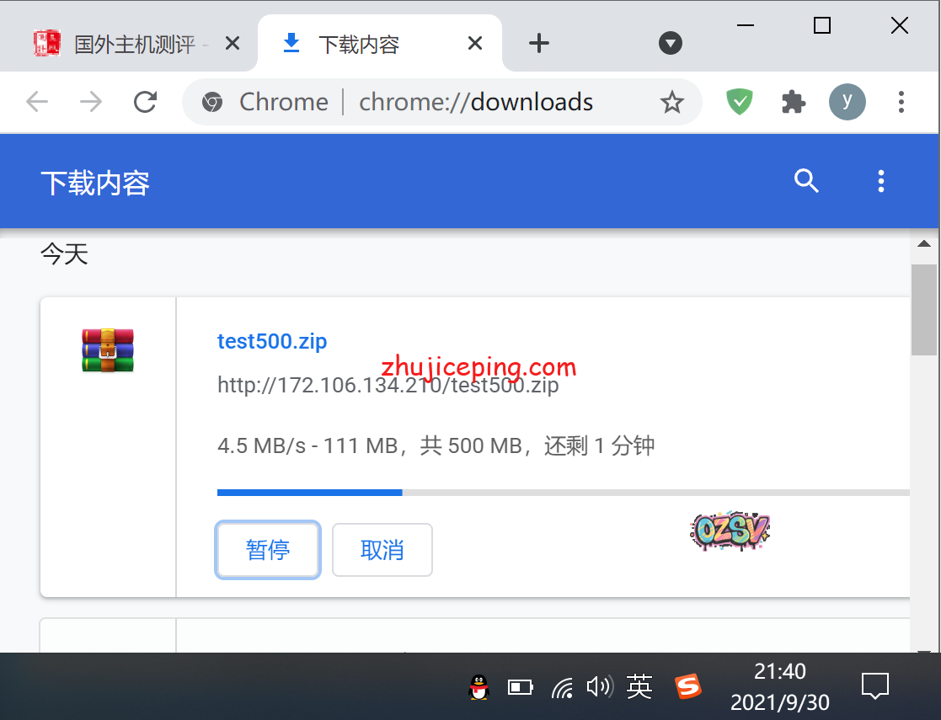
Task: Open the test500.zip file link
Action: [x=272, y=341]
